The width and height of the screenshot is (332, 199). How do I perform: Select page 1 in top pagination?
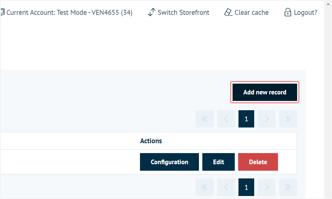tap(246, 119)
